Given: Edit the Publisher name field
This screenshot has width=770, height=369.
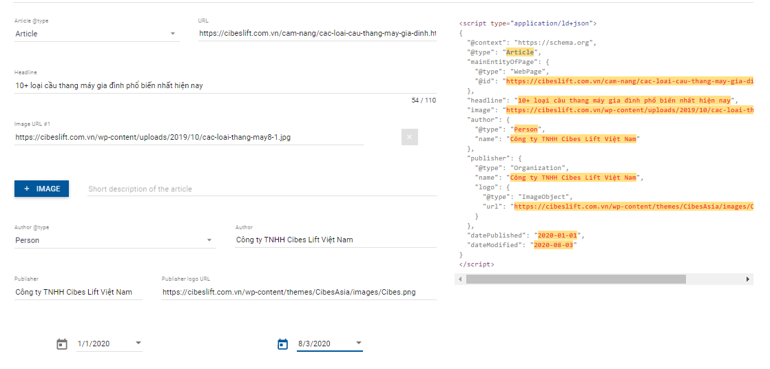Looking at the screenshot, I should pos(79,292).
